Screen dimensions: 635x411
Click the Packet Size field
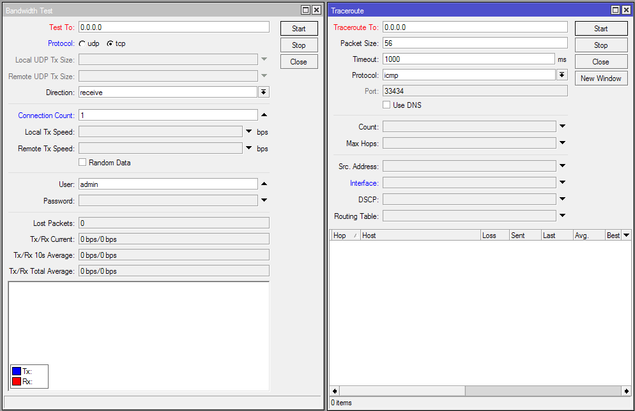475,43
